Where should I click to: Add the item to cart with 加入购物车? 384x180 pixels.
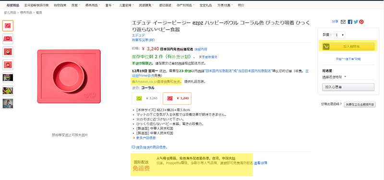[348, 47]
